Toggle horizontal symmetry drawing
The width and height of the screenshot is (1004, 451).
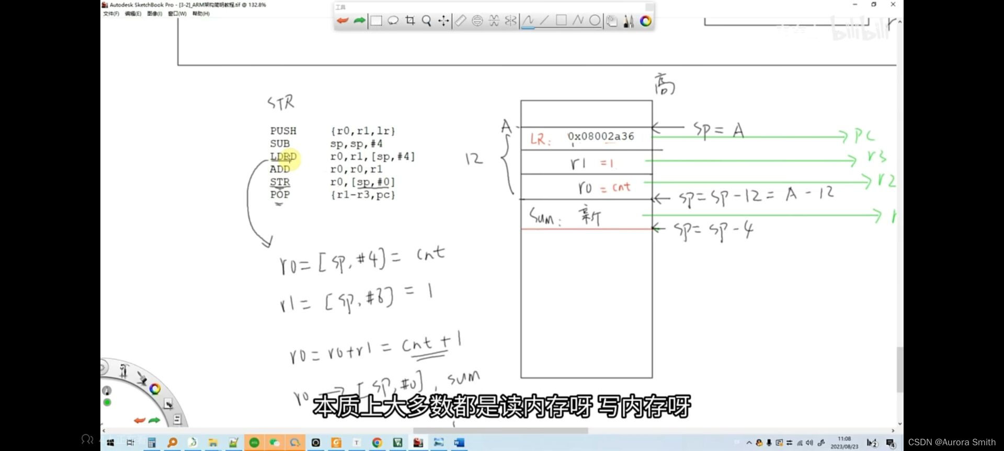pos(494,20)
